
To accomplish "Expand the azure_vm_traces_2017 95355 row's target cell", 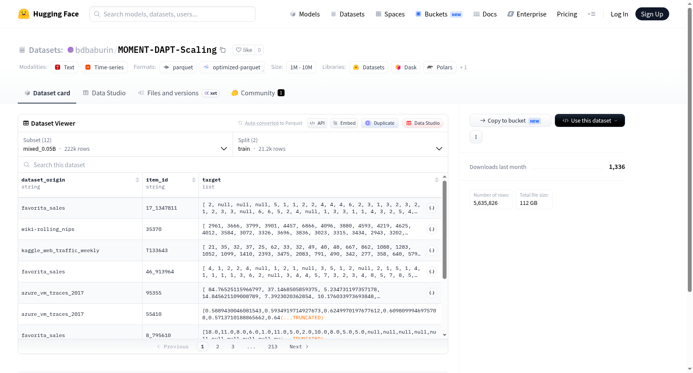I will (x=432, y=293).
